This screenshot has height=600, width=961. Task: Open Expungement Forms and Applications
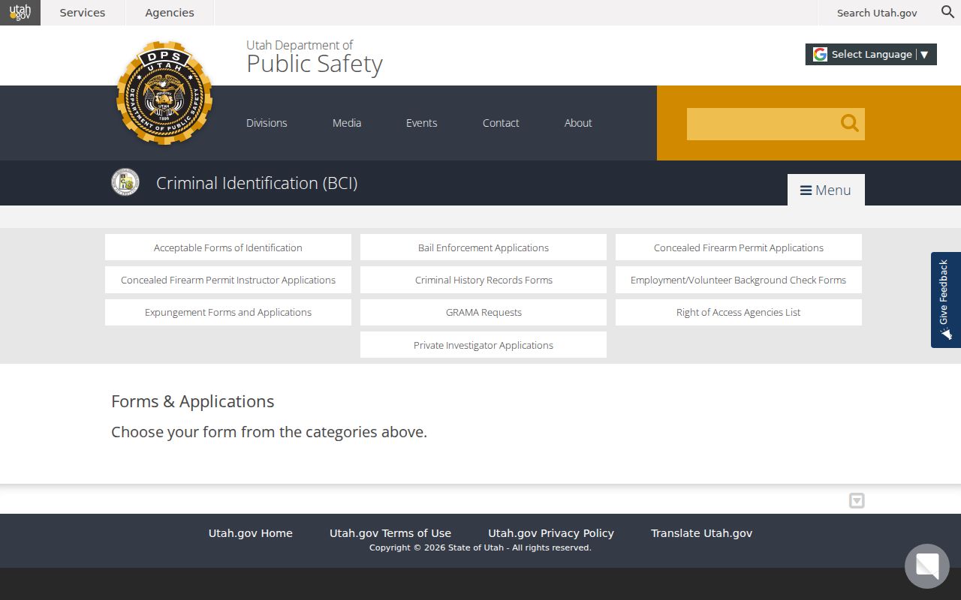click(228, 312)
